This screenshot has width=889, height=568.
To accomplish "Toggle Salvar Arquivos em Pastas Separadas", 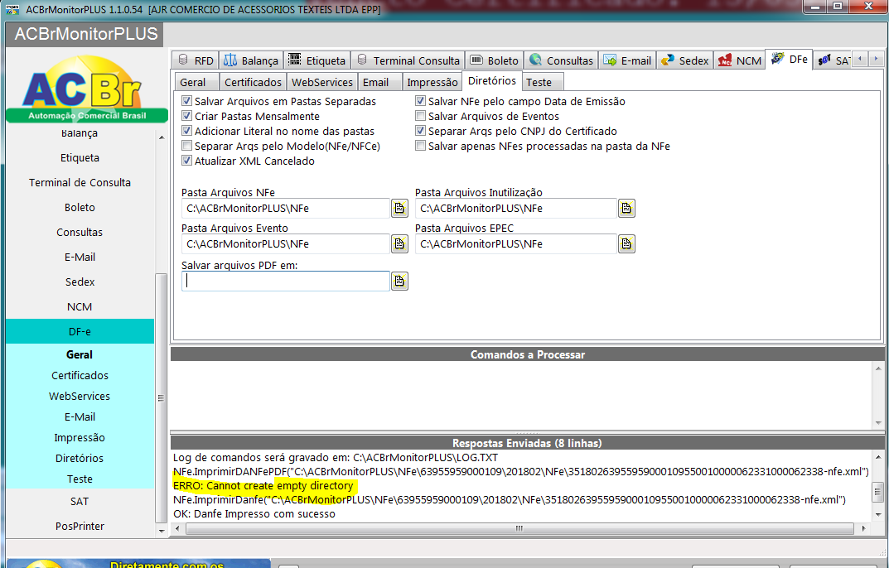I will (x=186, y=101).
